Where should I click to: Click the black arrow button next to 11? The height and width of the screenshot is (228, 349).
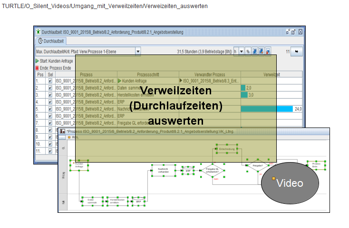297,52
